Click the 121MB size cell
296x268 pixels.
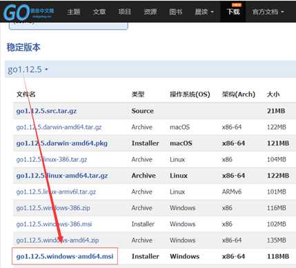(x=278, y=143)
